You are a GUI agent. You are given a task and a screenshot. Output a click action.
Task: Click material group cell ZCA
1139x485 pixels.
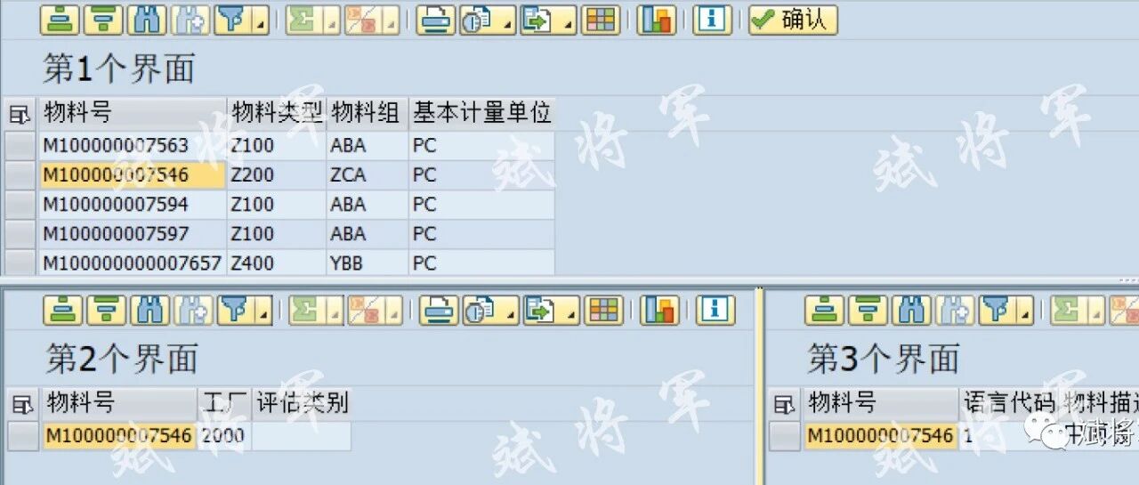pos(368,175)
